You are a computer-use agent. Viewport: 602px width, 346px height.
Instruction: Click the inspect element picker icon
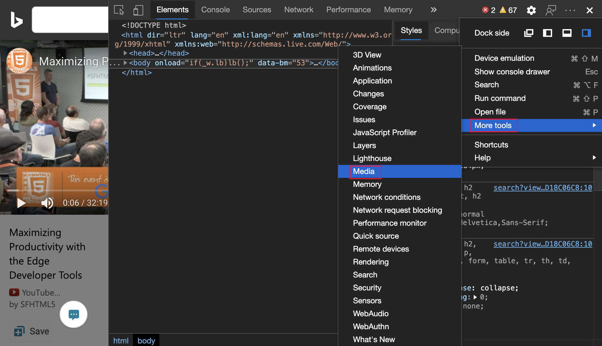point(119,10)
